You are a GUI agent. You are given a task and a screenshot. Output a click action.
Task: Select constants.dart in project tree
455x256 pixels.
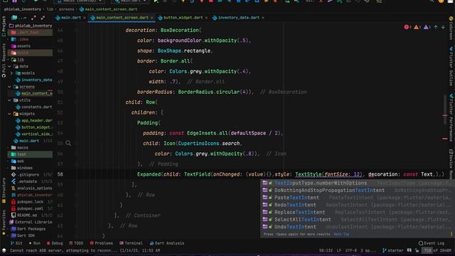(34, 107)
